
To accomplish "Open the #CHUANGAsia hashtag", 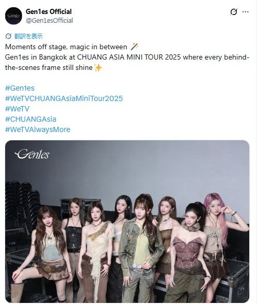I will [31, 119].
